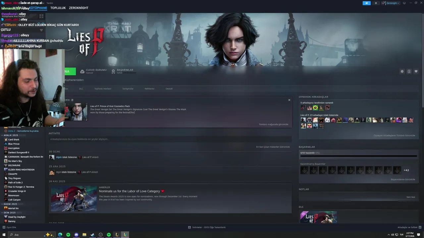Open File Explorer from the taskbar
The height and width of the screenshot is (238, 424).
84,235
